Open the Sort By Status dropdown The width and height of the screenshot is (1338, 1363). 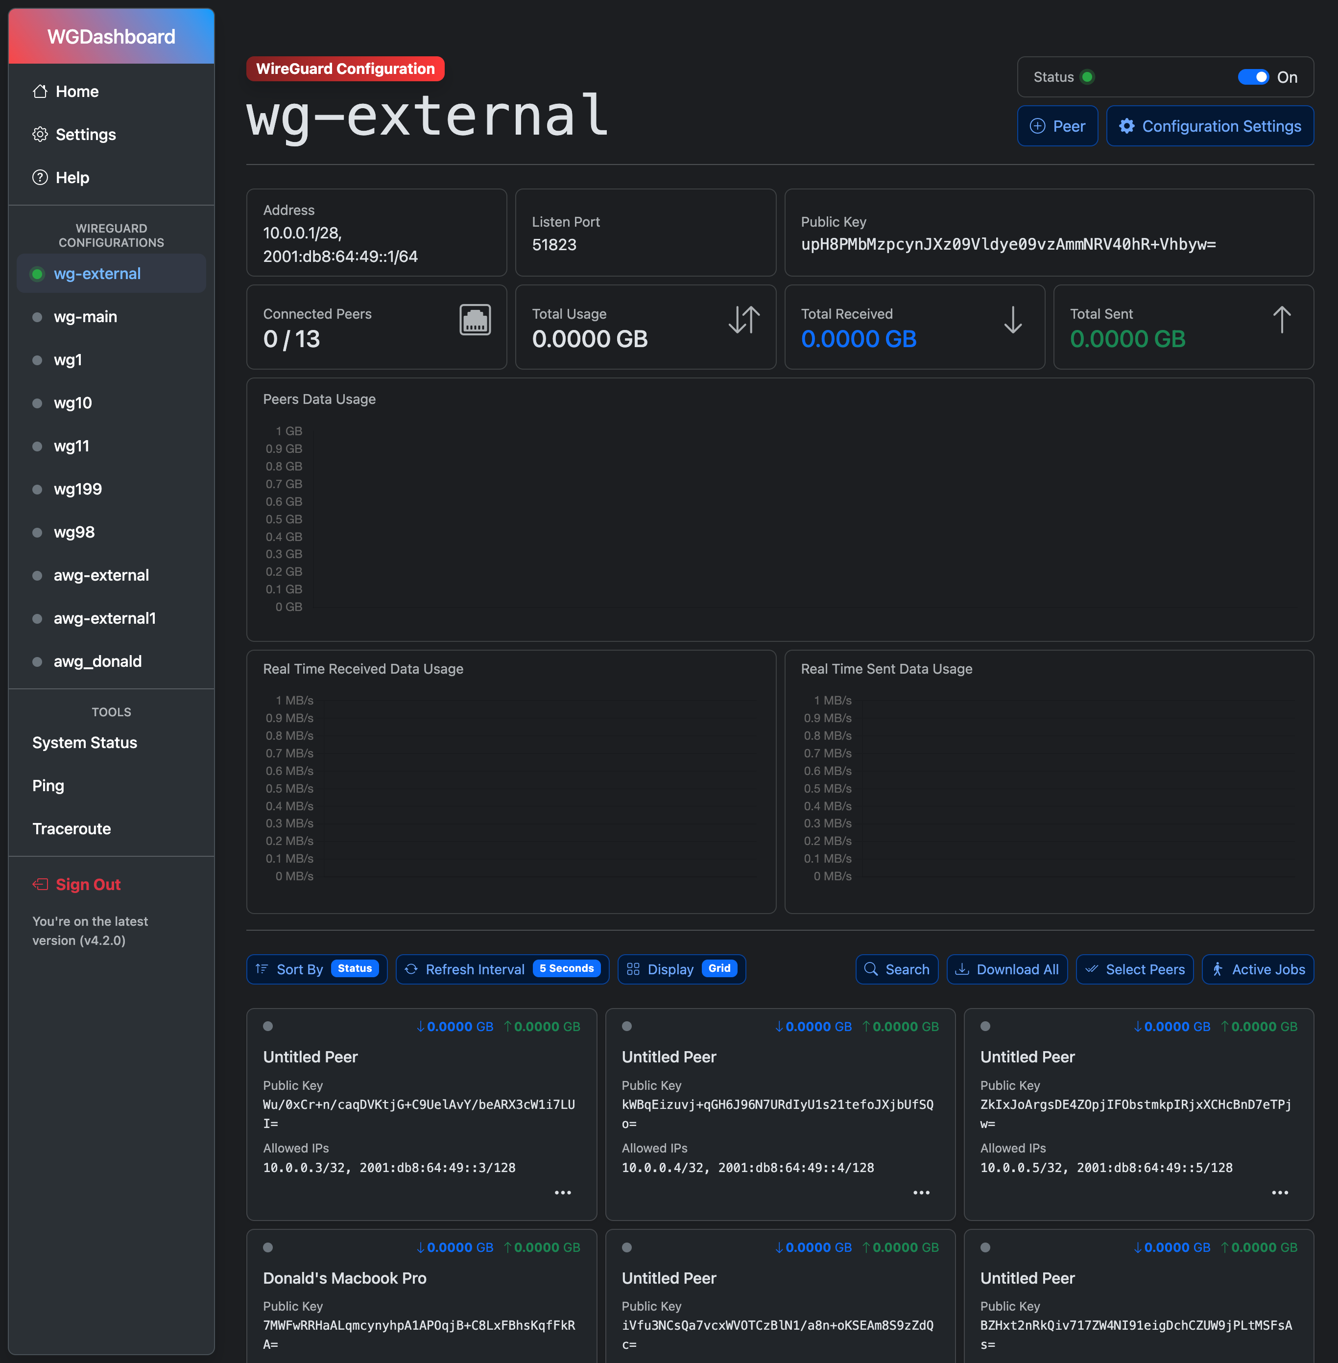(x=317, y=969)
